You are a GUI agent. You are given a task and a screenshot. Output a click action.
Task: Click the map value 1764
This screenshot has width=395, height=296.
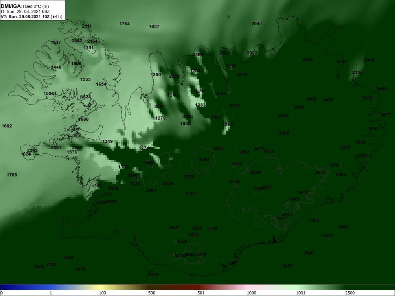coord(124,24)
